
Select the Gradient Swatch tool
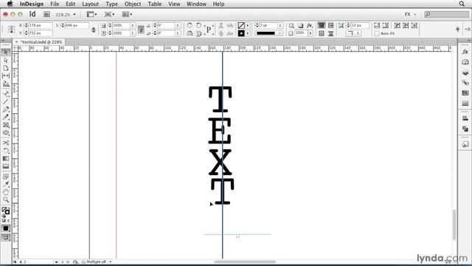point(6,158)
